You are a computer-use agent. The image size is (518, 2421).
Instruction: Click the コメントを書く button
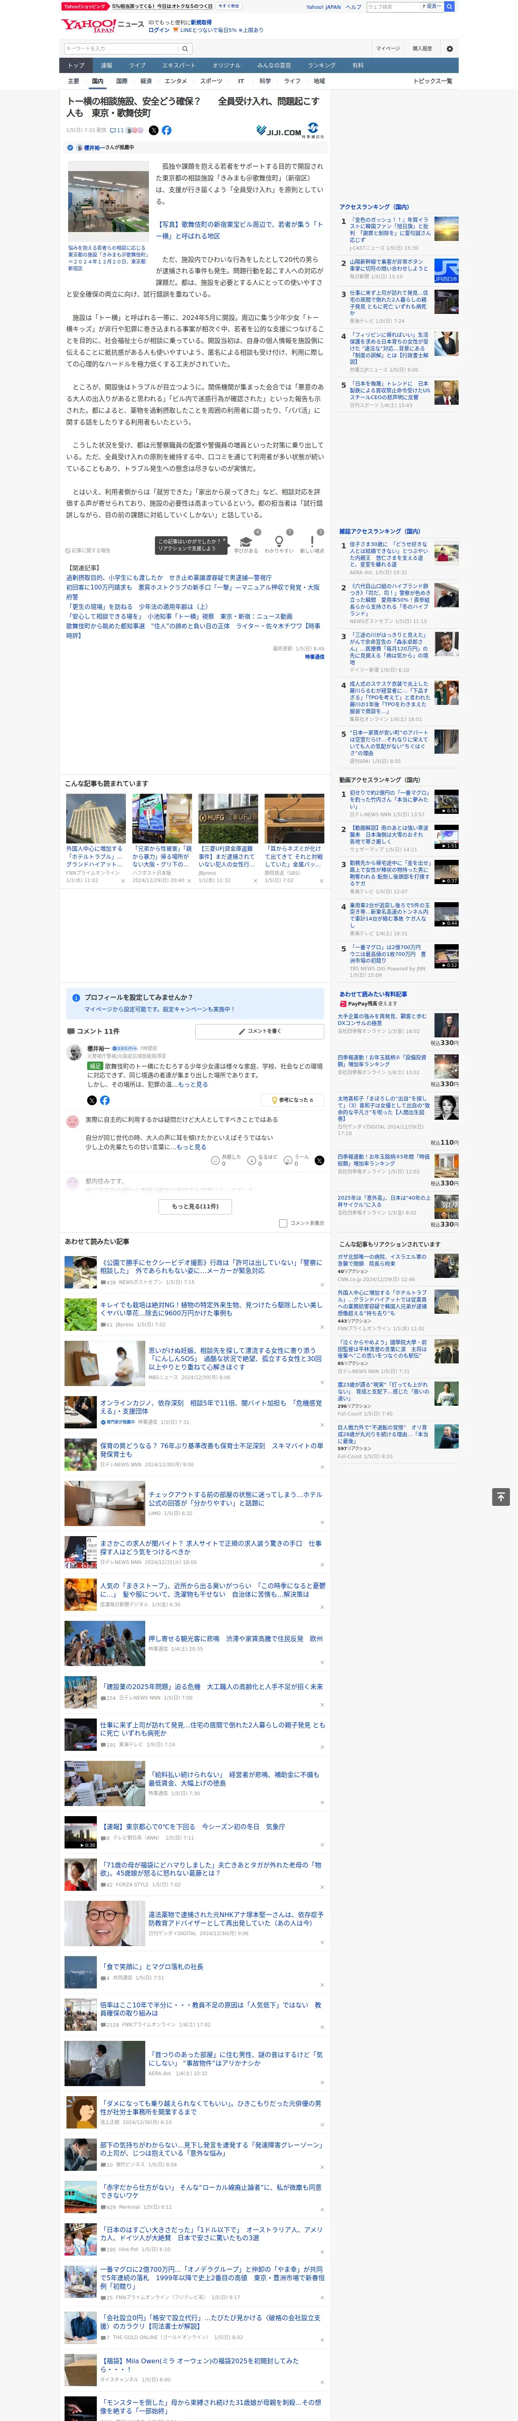(x=259, y=1031)
